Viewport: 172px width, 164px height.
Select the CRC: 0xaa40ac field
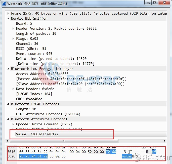[x=29, y=99]
